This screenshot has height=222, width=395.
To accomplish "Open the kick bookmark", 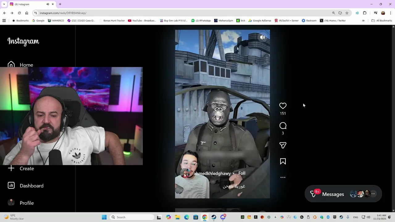I will (241, 21).
